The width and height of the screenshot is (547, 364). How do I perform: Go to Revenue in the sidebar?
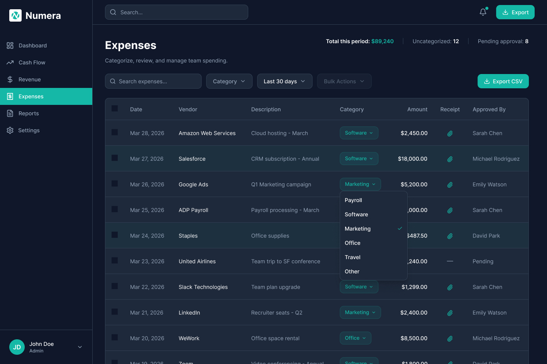click(46, 79)
